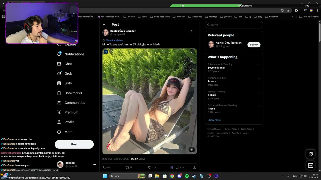Bookmark this page with the star icon
This screenshot has width=321, height=180.
pyautogui.click(x=288, y=10)
